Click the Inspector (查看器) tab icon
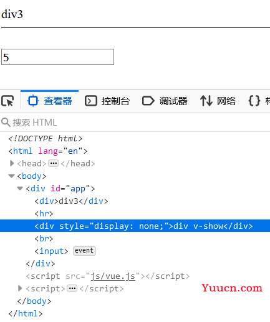270x322 pixels. (33, 101)
